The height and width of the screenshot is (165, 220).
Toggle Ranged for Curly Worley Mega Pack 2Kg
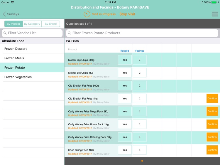pos(125,111)
